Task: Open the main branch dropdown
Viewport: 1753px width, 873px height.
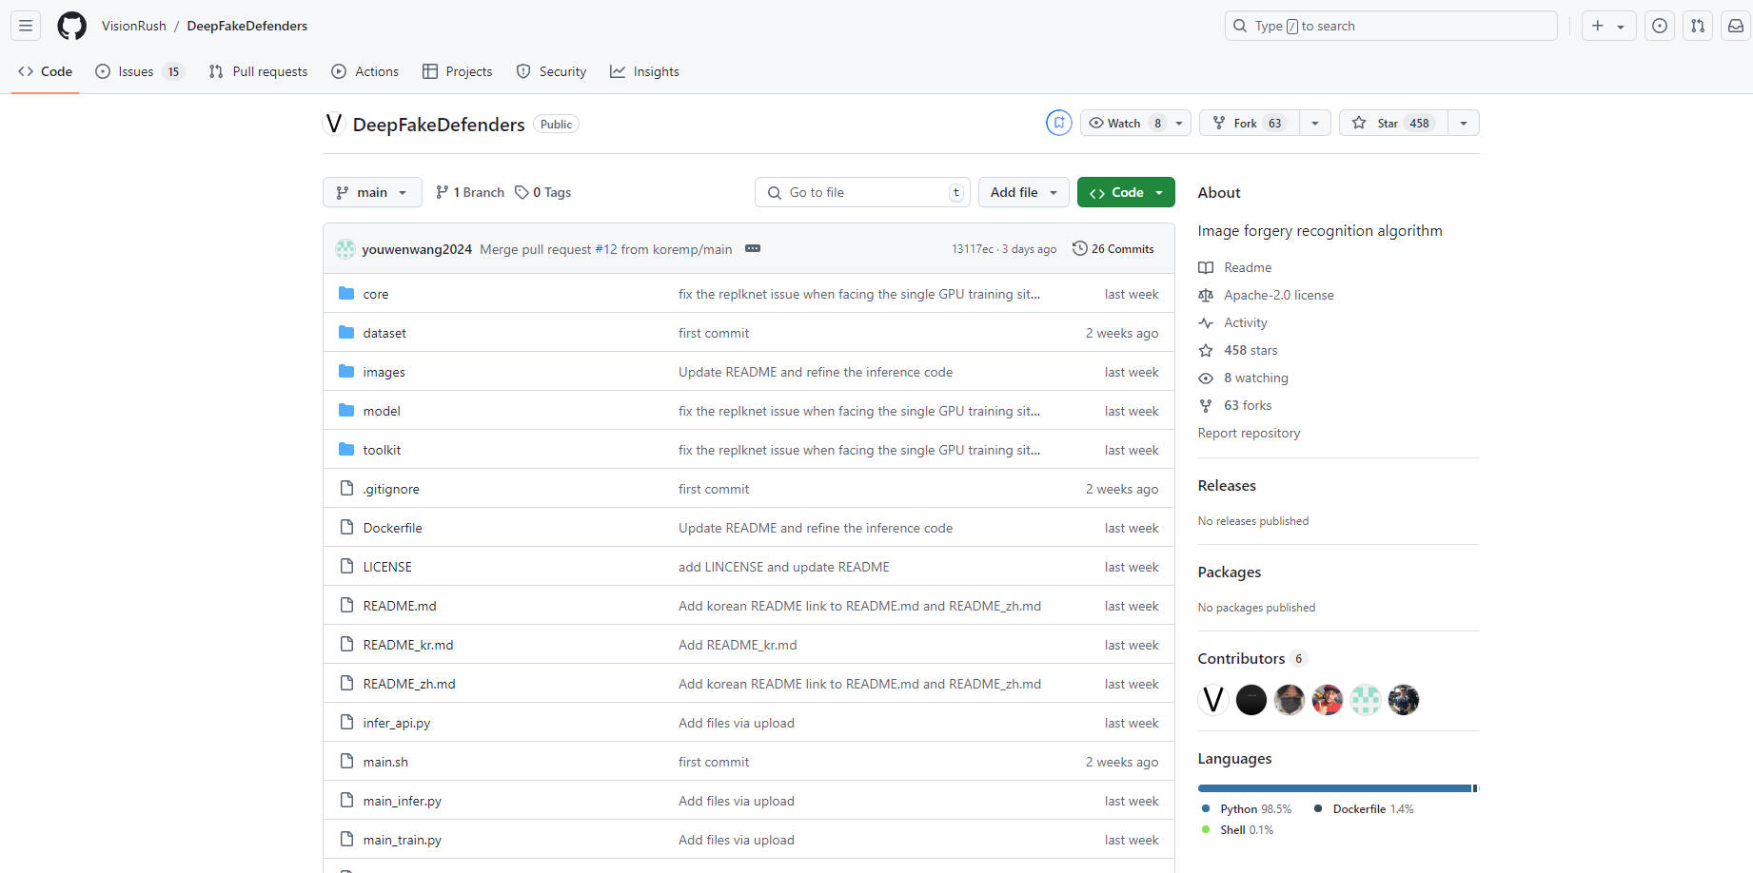Action: coord(372,192)
